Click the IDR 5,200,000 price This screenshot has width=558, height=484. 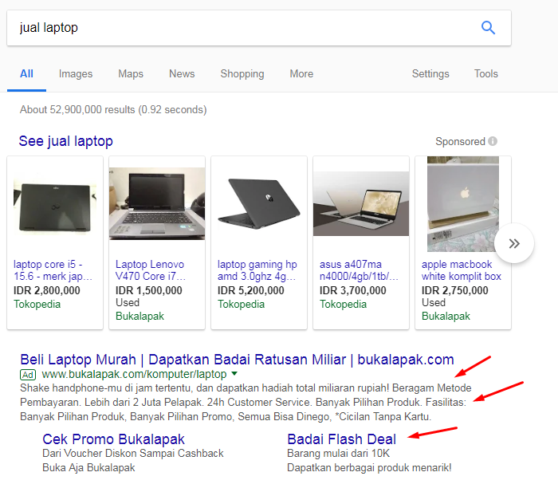point(251,290)
